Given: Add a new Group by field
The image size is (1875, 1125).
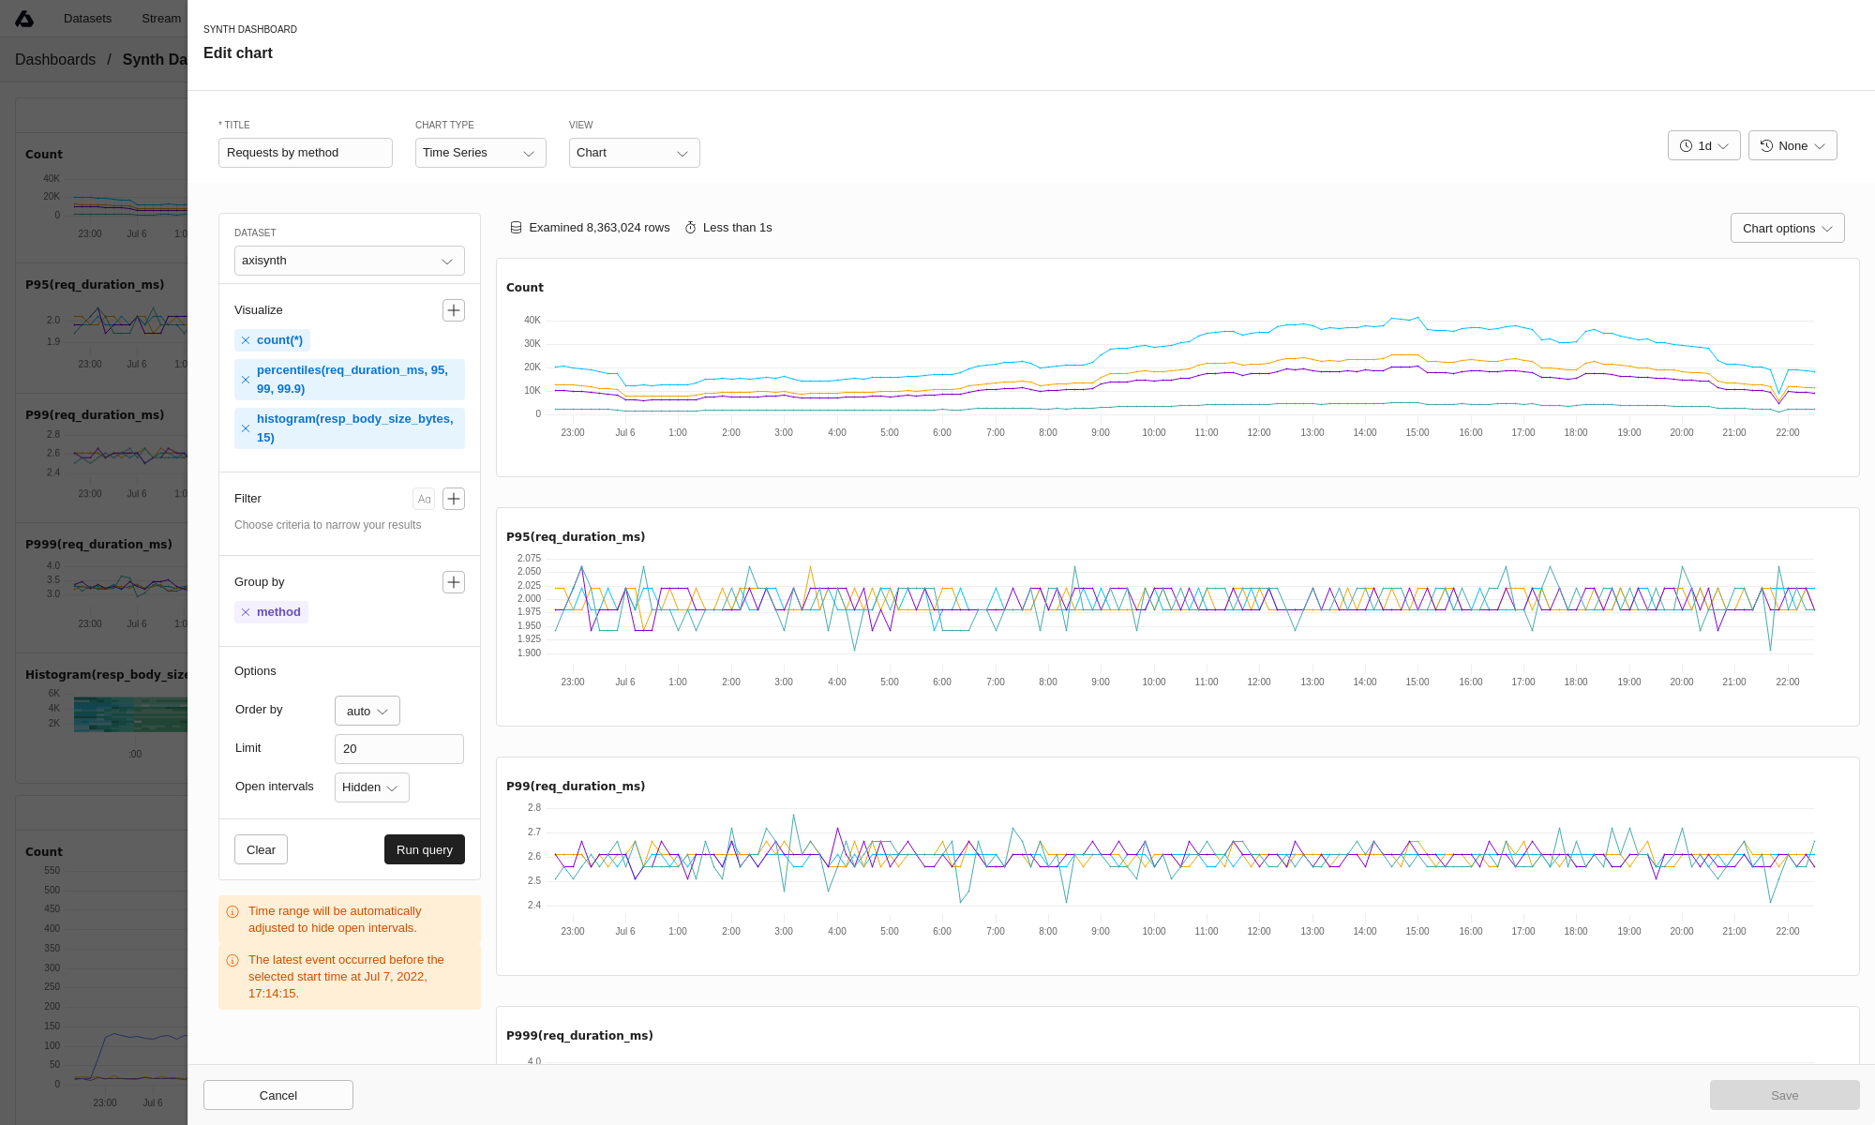Looking at the screenshot, I should point(454,582).
